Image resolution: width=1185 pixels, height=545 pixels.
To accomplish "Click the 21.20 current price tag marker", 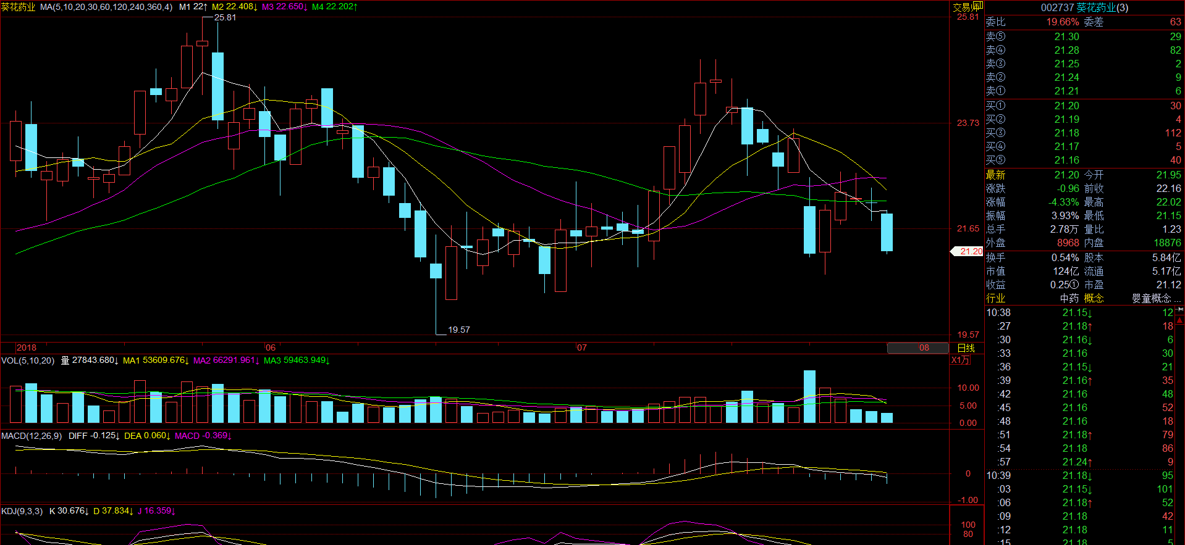I will pyautogui.click(x=967, y=251).
